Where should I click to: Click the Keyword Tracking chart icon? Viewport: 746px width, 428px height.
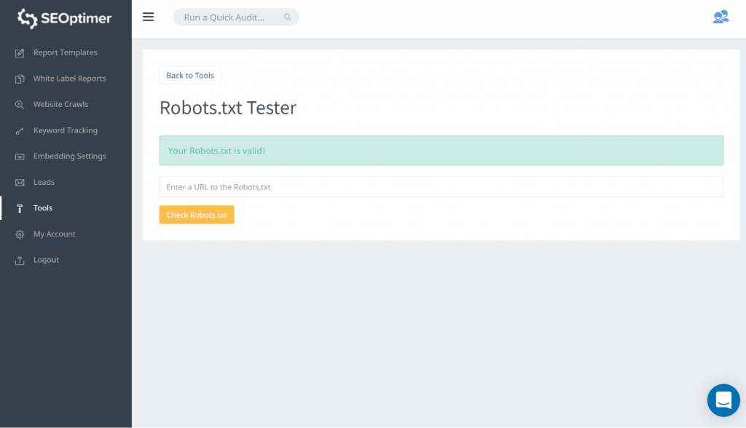[x=20, y=131]
